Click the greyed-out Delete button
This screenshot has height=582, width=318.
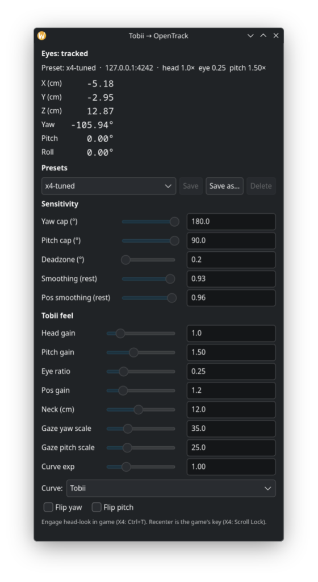tap(261, 186)
